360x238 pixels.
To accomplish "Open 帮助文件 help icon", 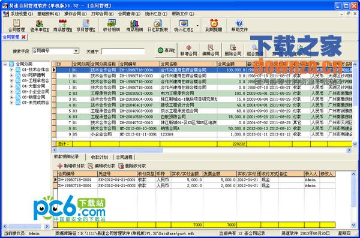I will (x=239, y=26).
